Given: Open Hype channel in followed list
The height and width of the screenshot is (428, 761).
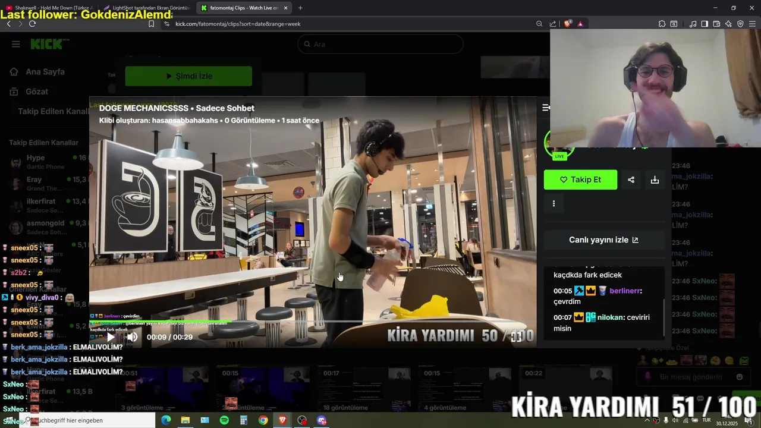Looking at the screenshot, I should pyautogui.click(x=48, y=162).
